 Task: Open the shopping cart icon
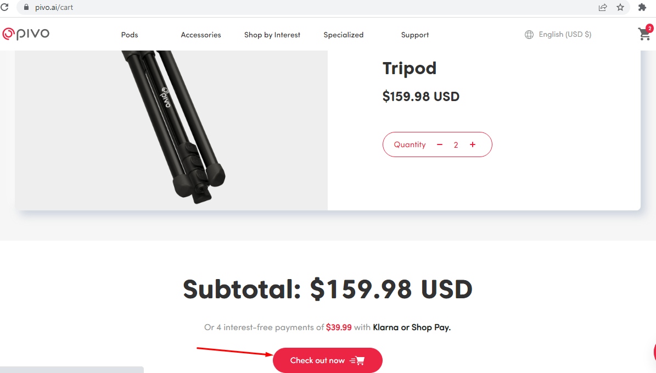coord(644,34)
